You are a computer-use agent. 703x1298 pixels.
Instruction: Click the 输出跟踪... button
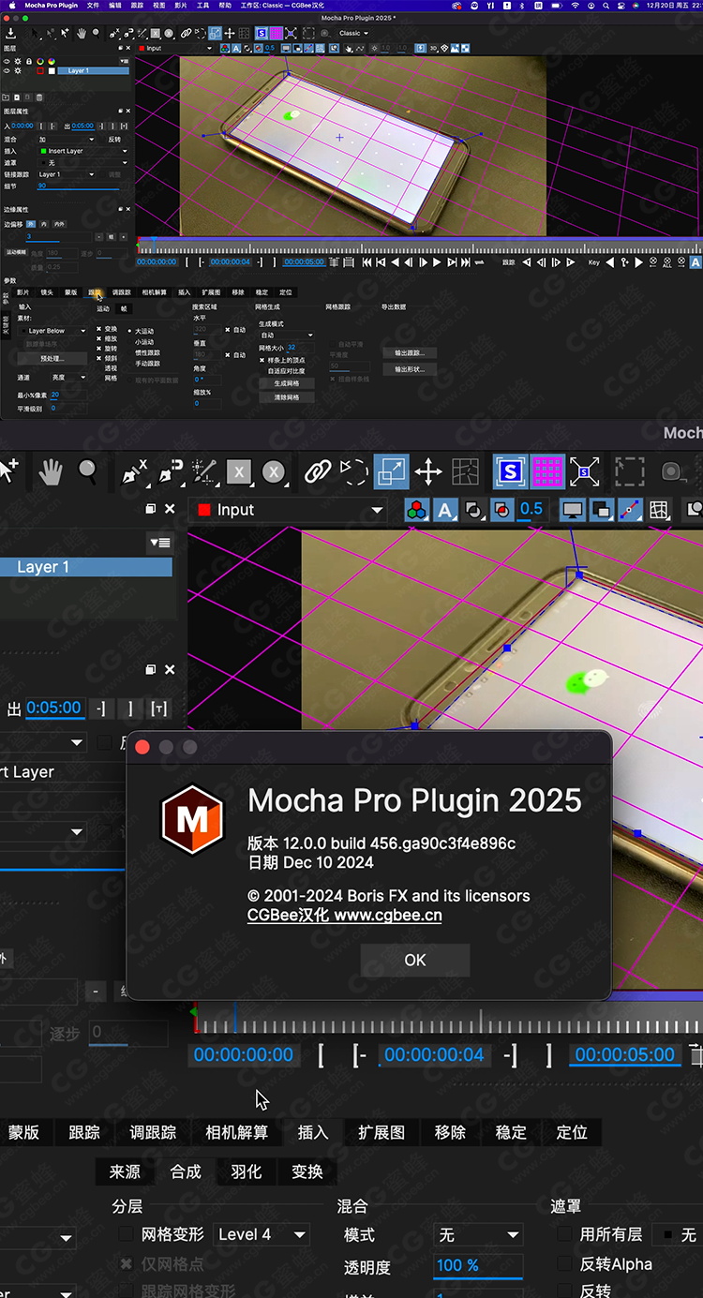[410, 352]
